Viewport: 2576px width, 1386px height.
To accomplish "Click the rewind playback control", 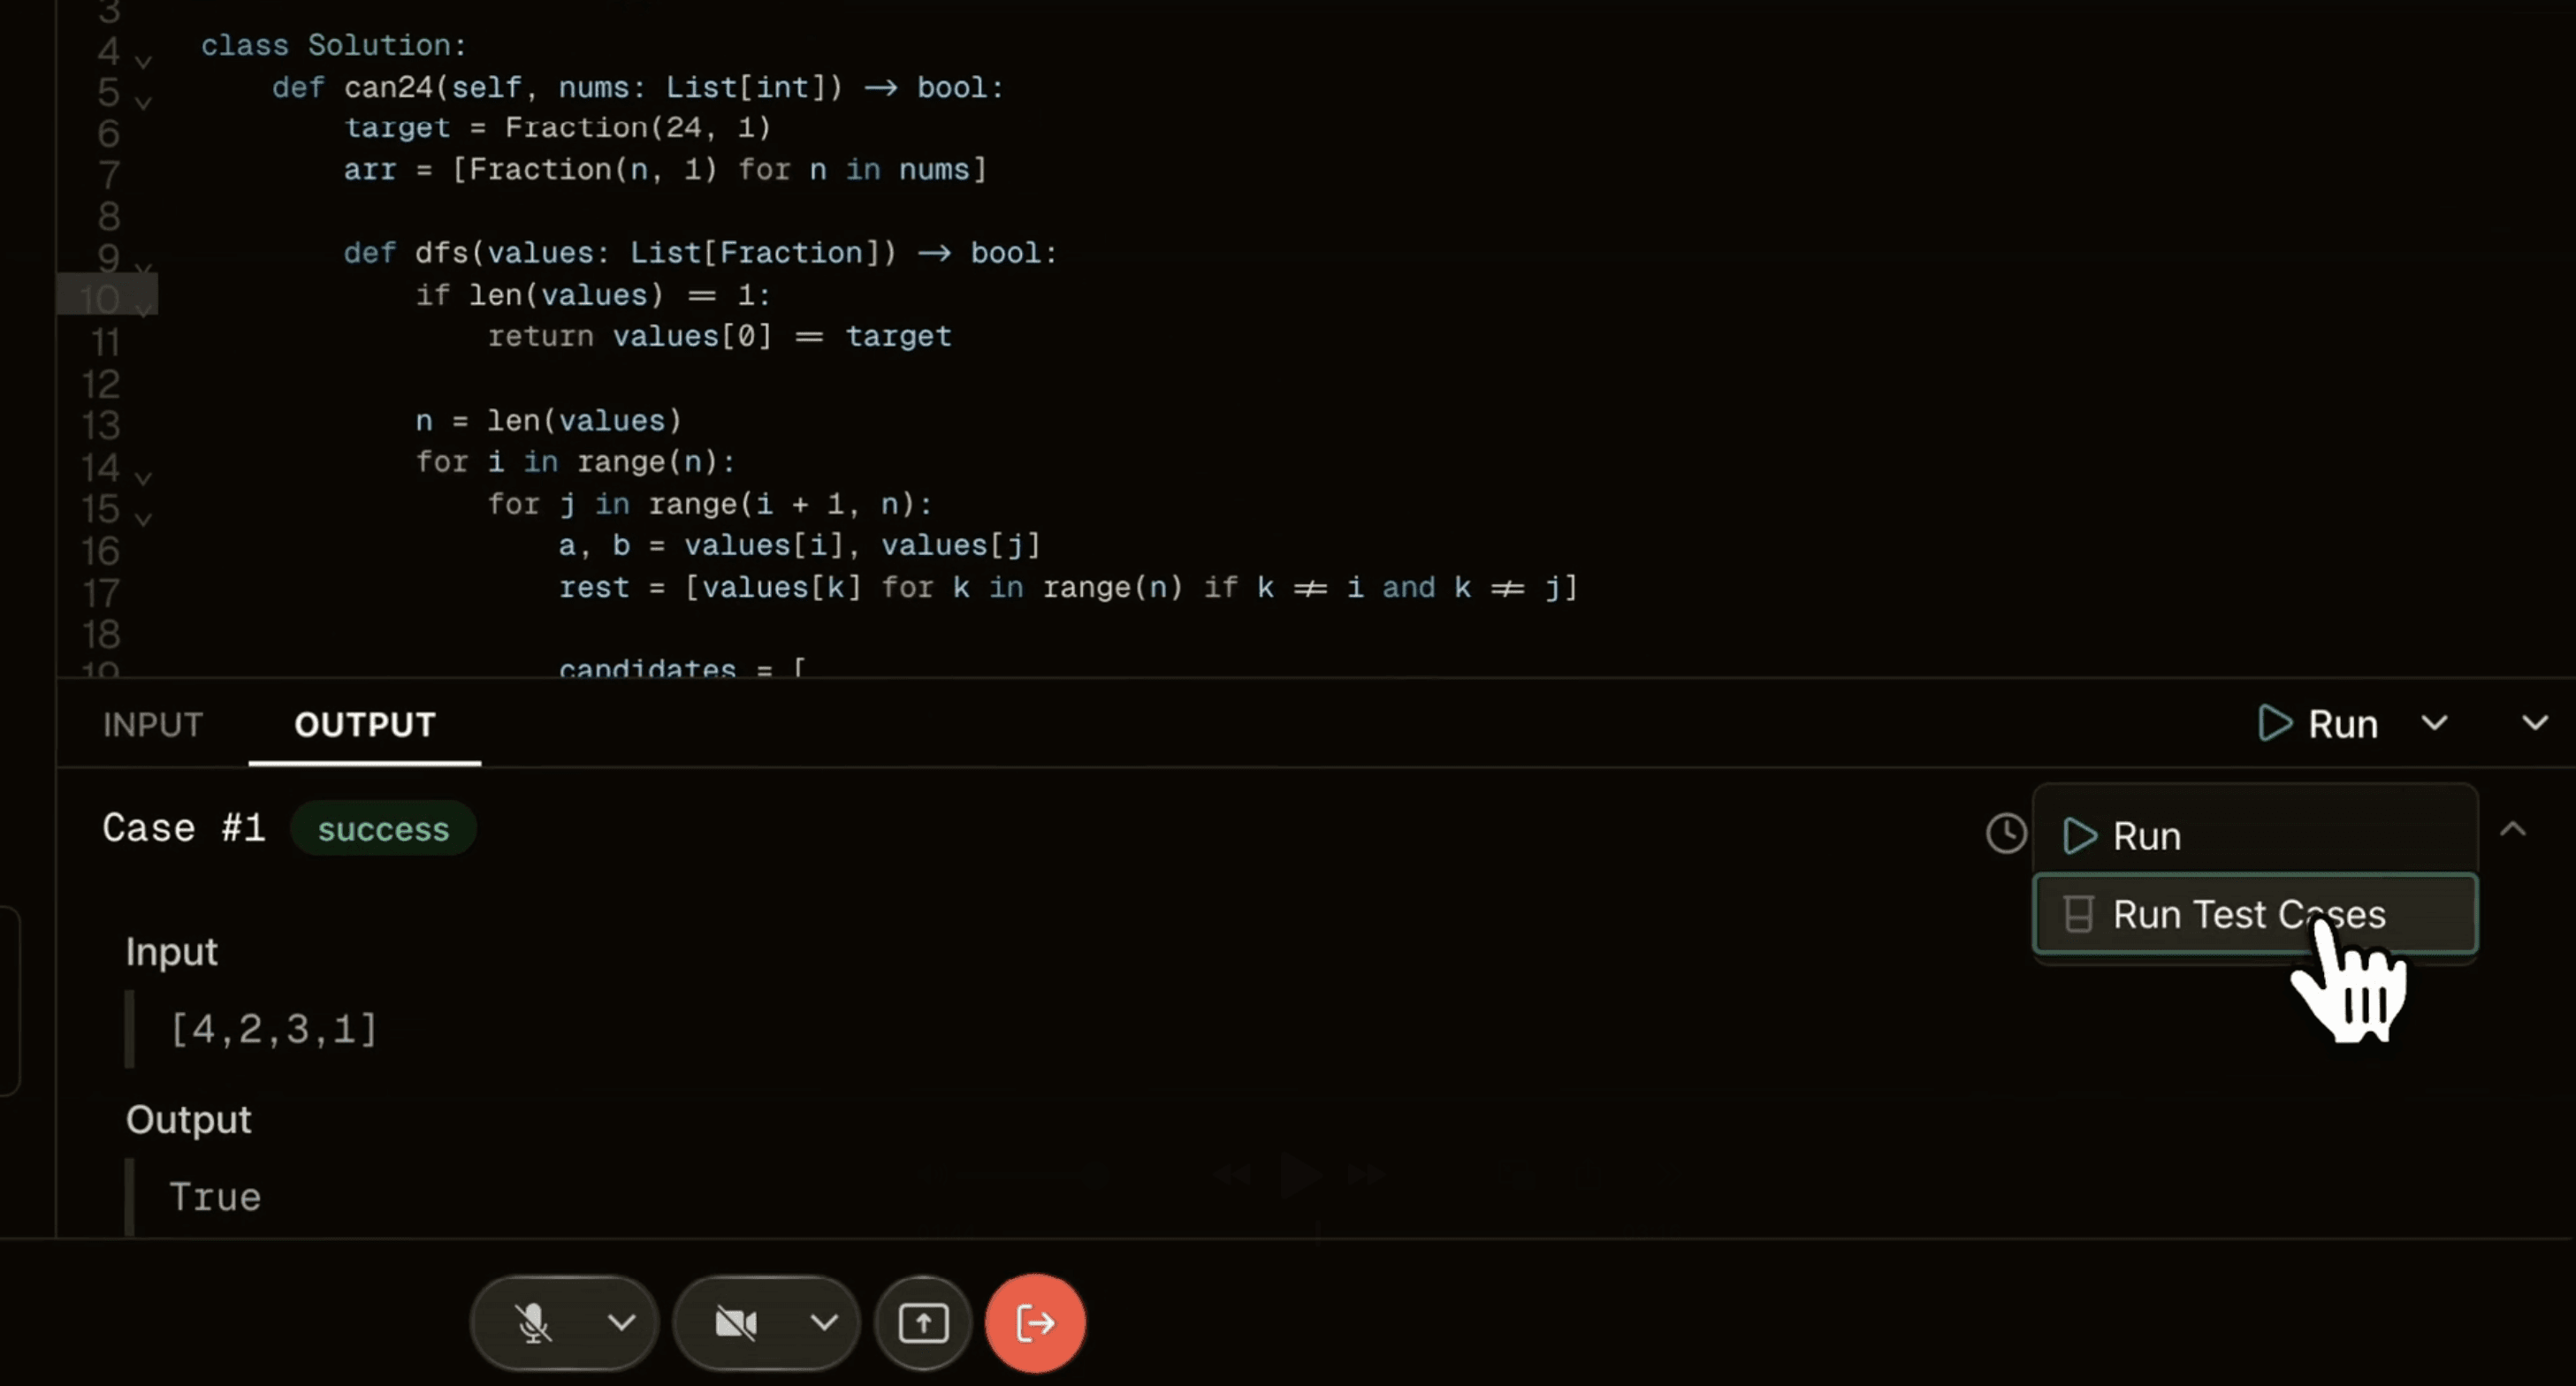I will click(x=1232, y=1174).
